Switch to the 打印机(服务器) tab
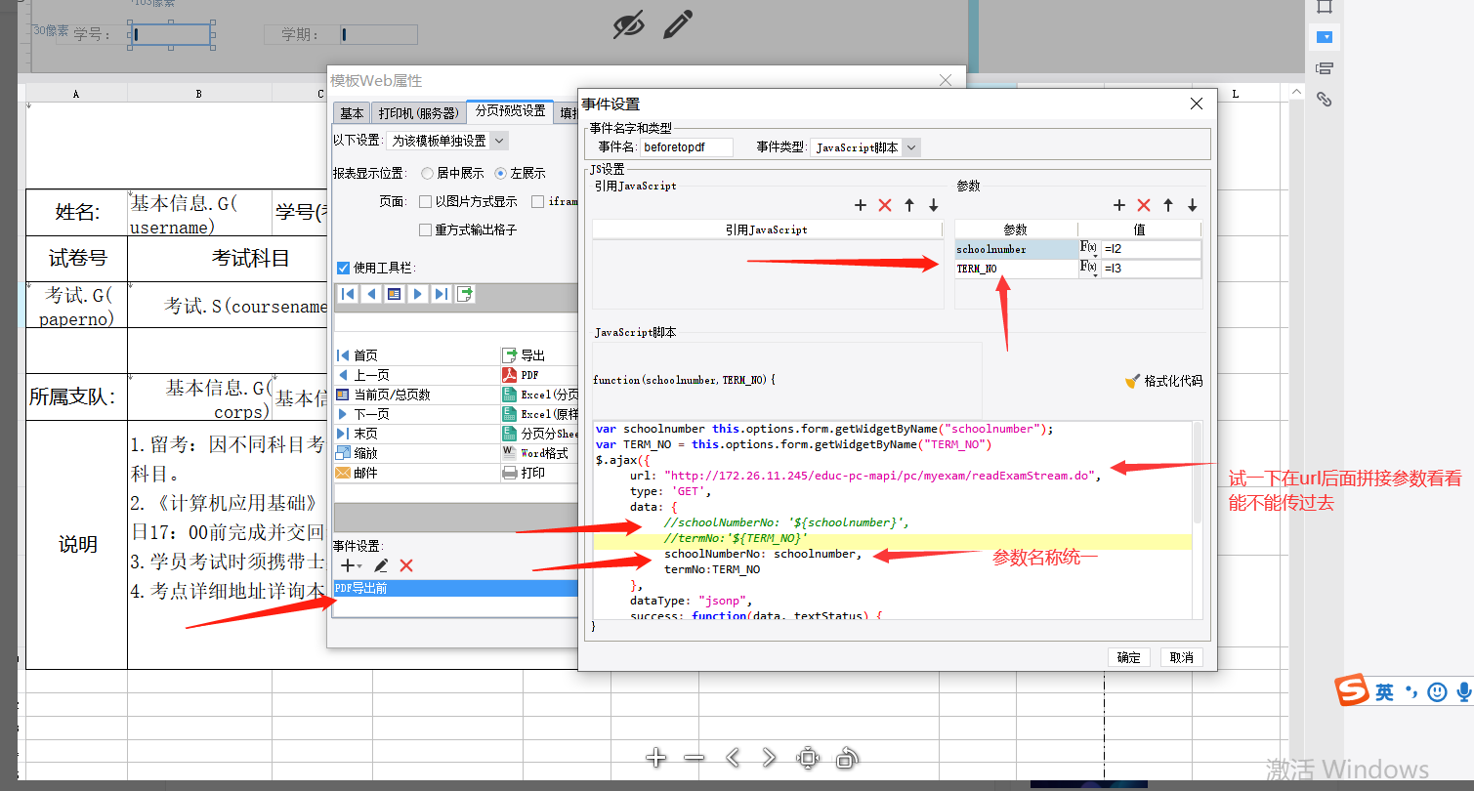This screenshot has width=1474, height=791. point(418,112)
